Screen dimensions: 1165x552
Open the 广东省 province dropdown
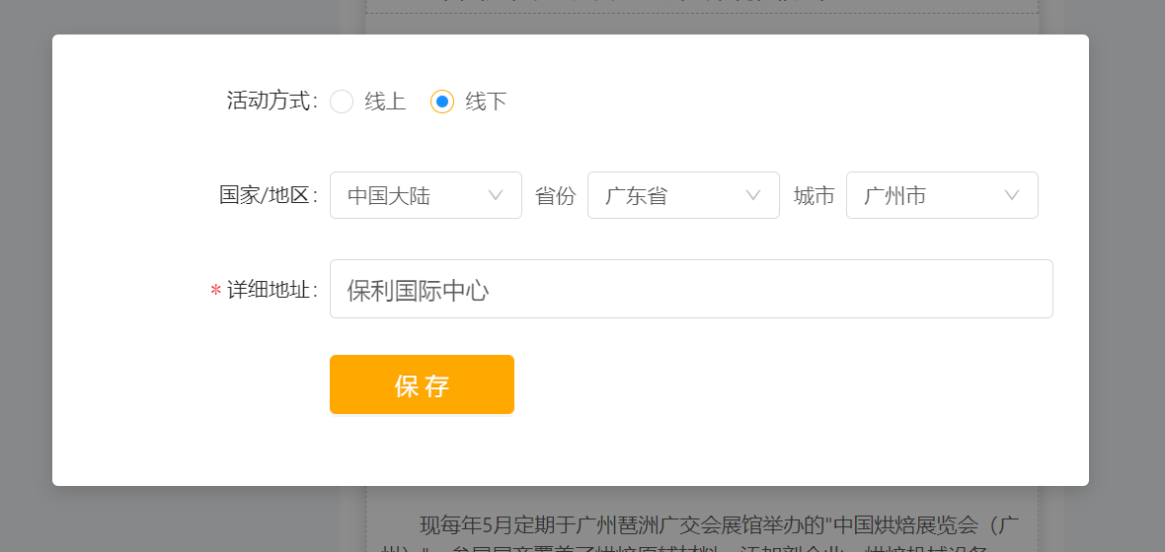(x=683, y=195)
